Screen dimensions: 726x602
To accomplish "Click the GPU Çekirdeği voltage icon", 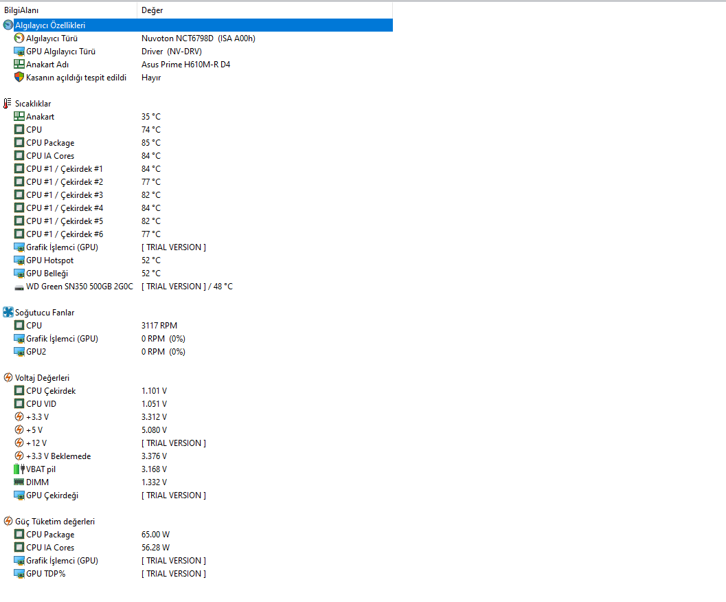I will point(19,495).
